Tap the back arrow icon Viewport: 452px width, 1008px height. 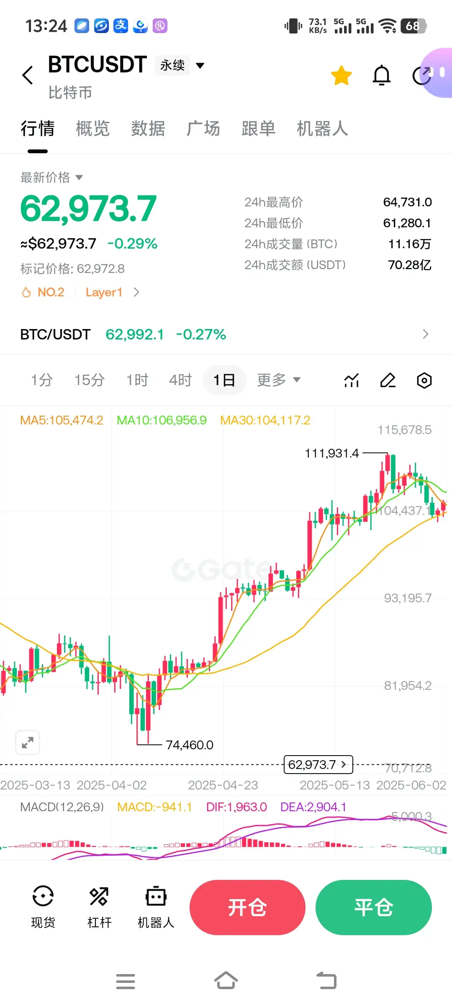pos(28,75)
